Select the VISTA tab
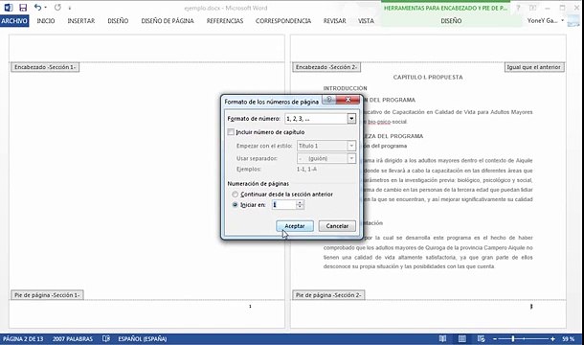 [x=366, y=21]
